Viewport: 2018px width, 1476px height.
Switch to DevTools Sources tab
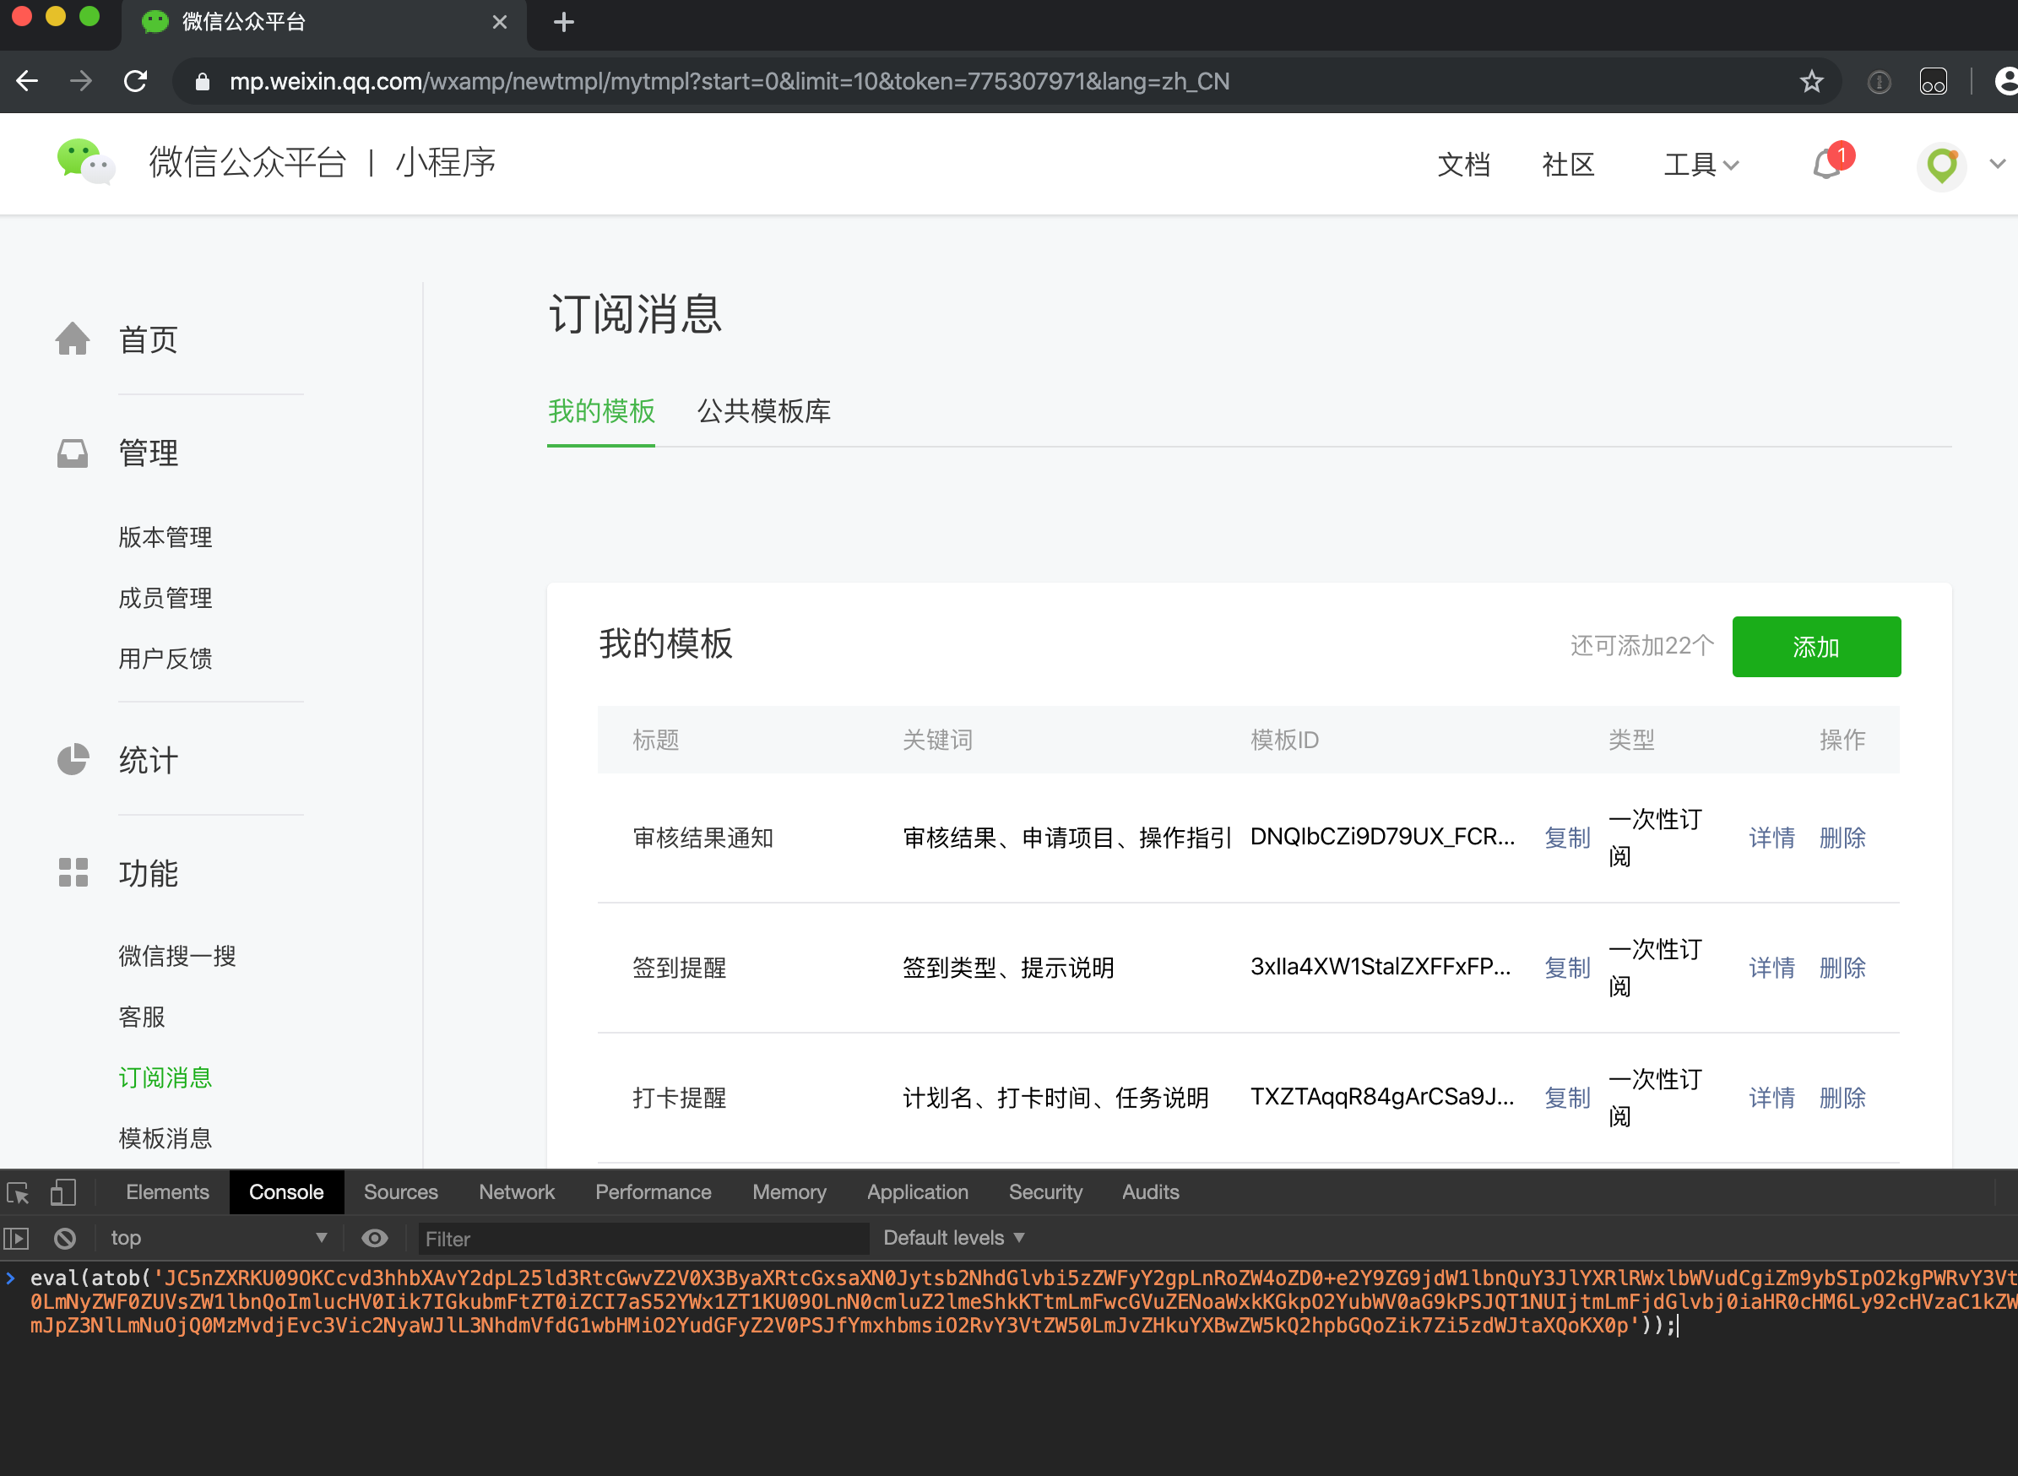(x=401, y=1193)
